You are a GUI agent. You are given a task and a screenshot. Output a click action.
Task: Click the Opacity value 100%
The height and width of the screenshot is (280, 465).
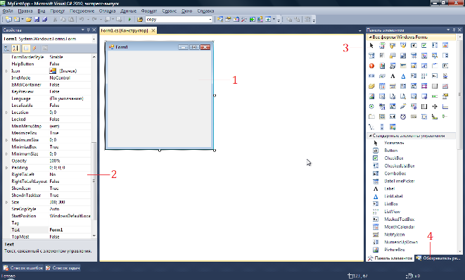click(55, 161)
